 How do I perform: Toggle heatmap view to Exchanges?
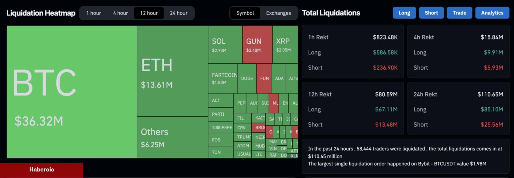point(278,13)
